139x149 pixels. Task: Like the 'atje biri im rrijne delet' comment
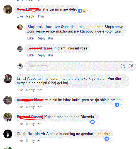tap(20, 16)
